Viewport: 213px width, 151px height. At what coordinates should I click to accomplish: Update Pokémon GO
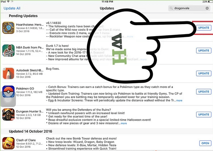(203, 92)
